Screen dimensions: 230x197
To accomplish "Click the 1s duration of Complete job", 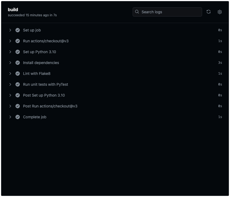I will point(220,117).
